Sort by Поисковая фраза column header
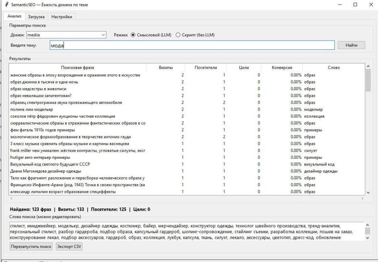Viewport: 378px width, 262px height. pos(78,67)
